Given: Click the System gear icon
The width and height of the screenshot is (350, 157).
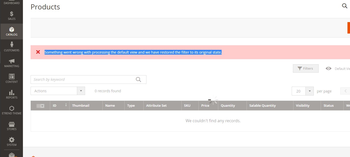Looking at the screenshot, I should [x=11, y=141].
